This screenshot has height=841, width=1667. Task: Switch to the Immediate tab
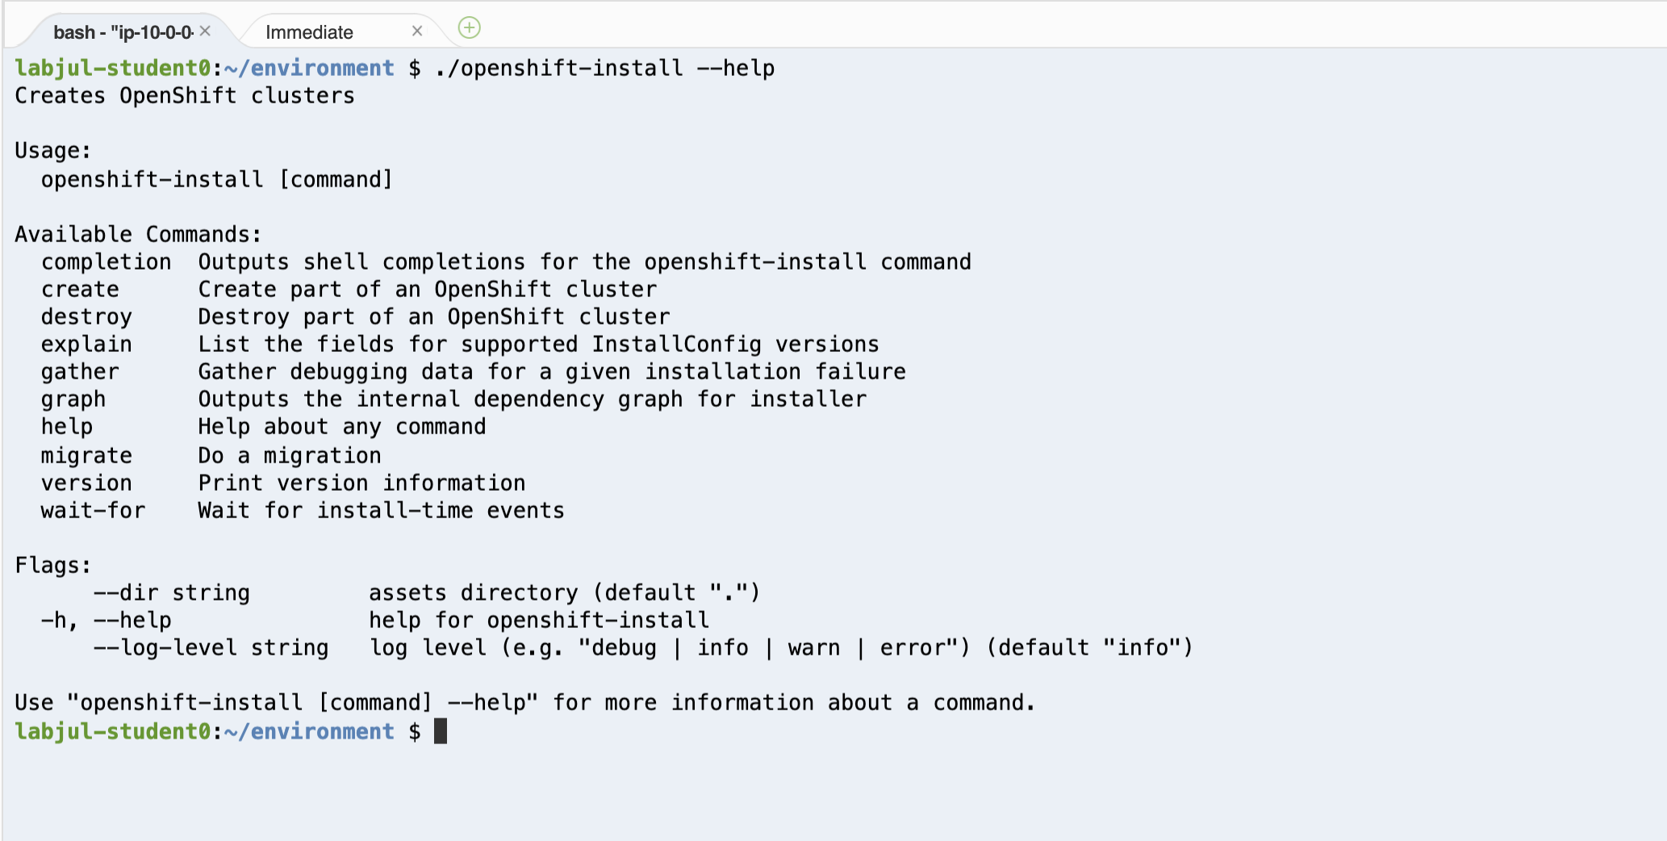(310, 32)
